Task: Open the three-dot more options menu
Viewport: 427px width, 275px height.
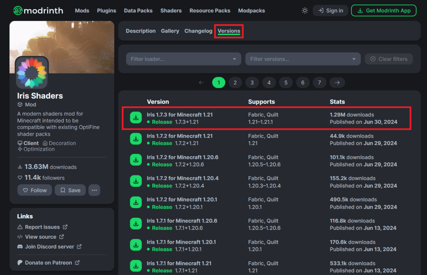Action: point(94,190)
